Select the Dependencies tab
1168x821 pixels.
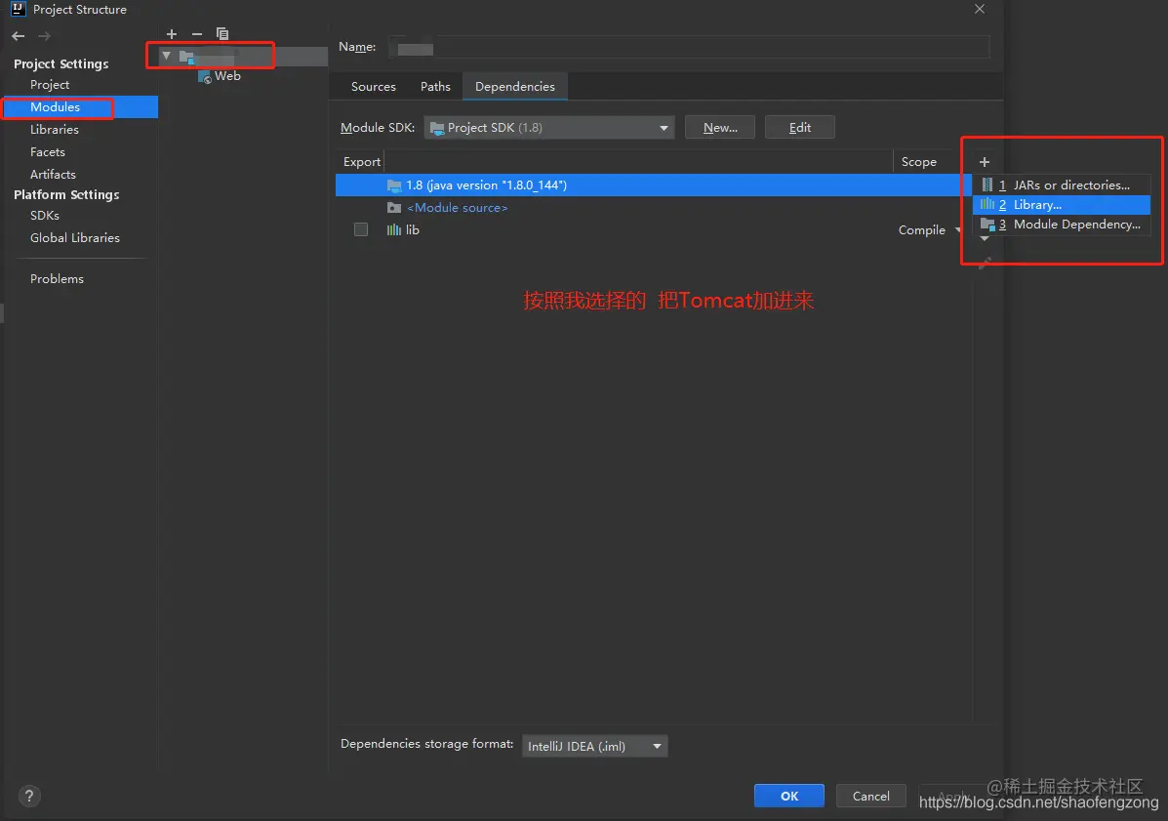click(x=515, y=87)
